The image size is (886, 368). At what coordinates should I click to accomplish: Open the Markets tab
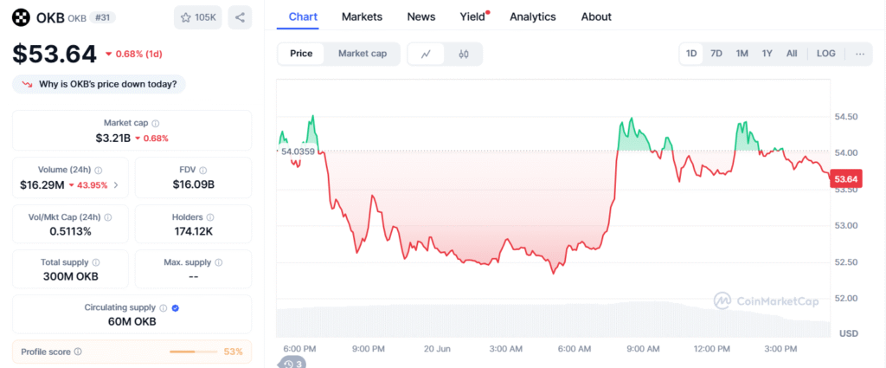362,17
